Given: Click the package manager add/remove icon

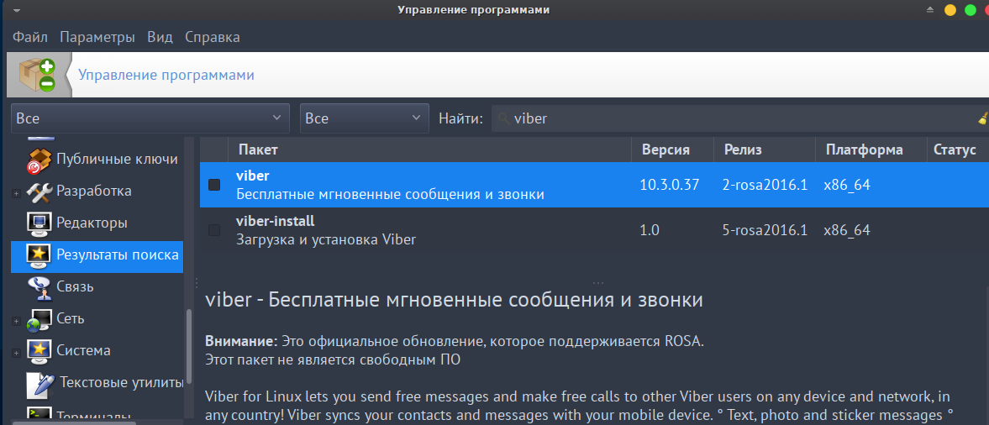Looking at the screenshot, I should [x=39, y=75].
